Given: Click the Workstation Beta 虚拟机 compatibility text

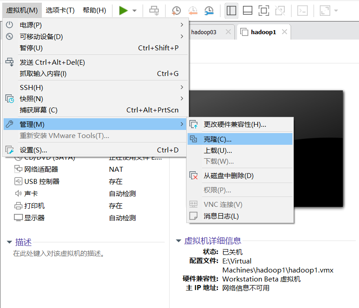Looking at the screenshot, I should pyautogui.click(x=261, y=279).
